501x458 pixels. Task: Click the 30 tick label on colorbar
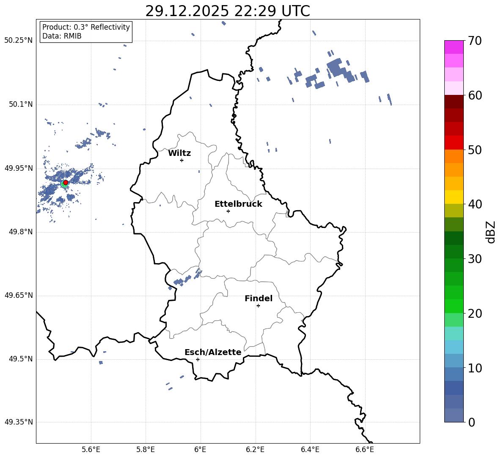coord(475,259)
